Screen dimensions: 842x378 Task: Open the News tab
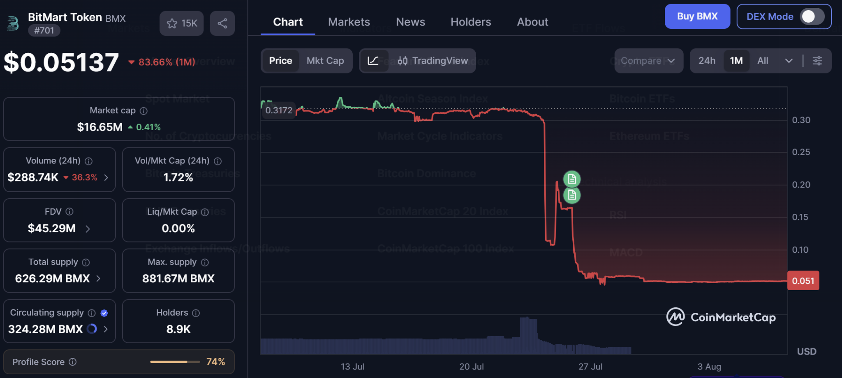click(410, 22)
